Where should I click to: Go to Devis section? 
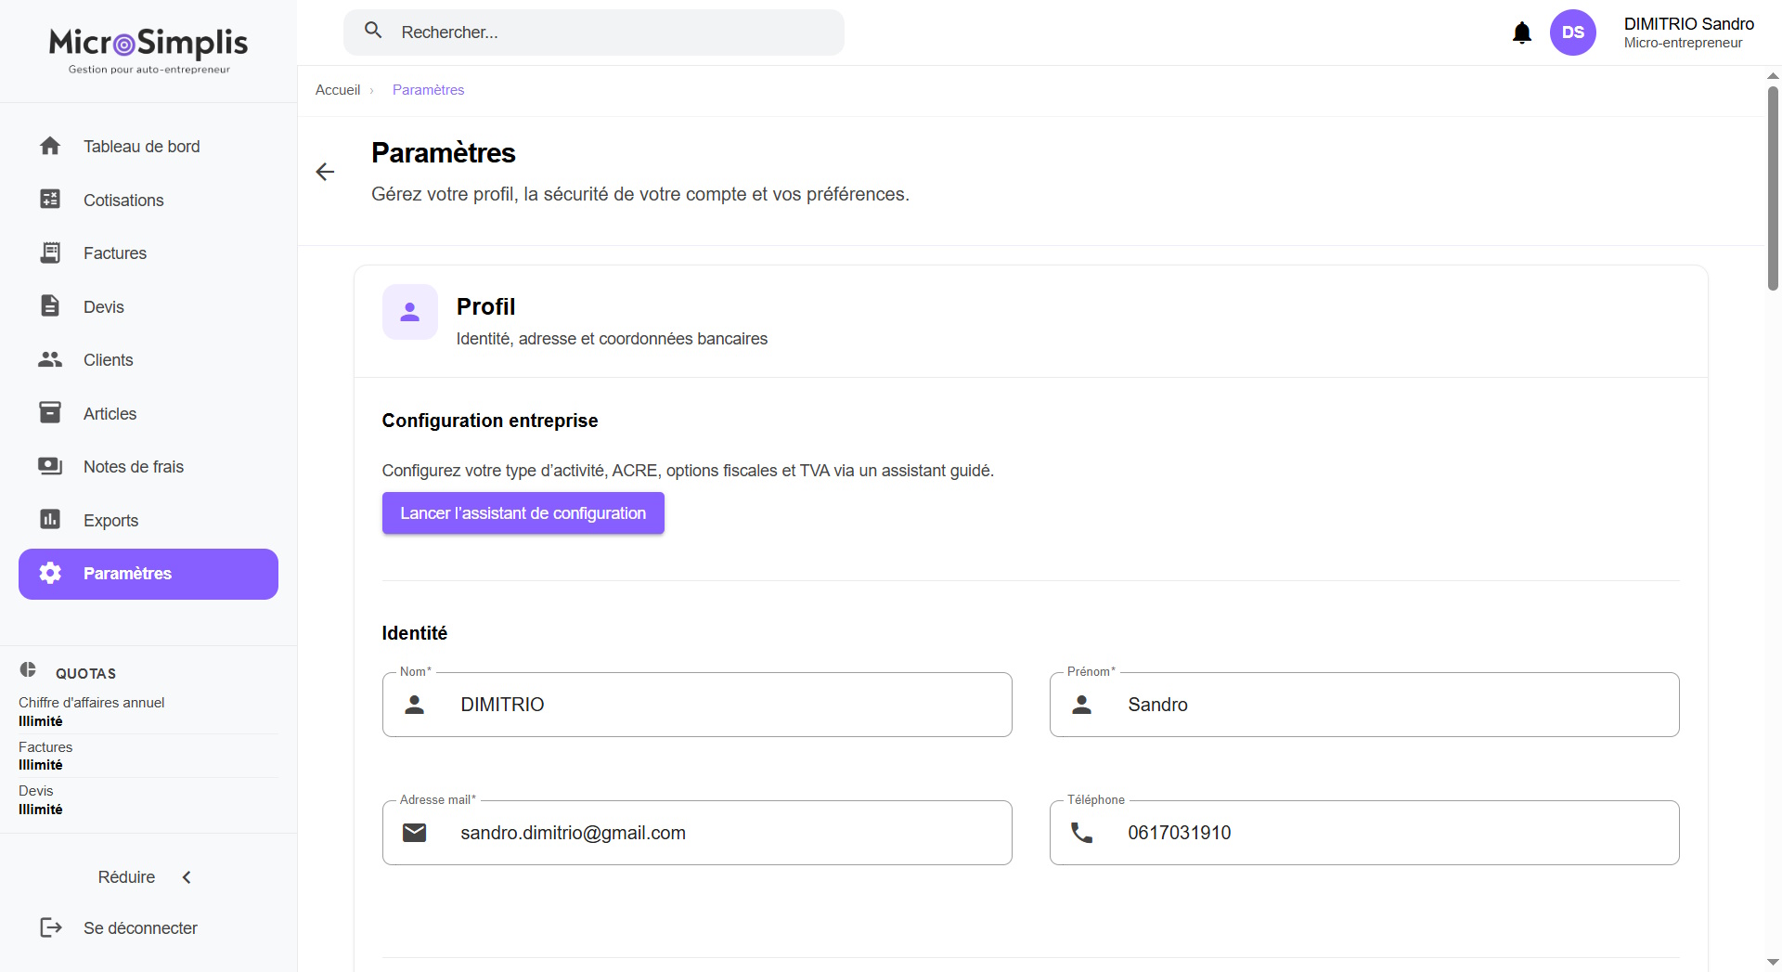pos(148,306)
